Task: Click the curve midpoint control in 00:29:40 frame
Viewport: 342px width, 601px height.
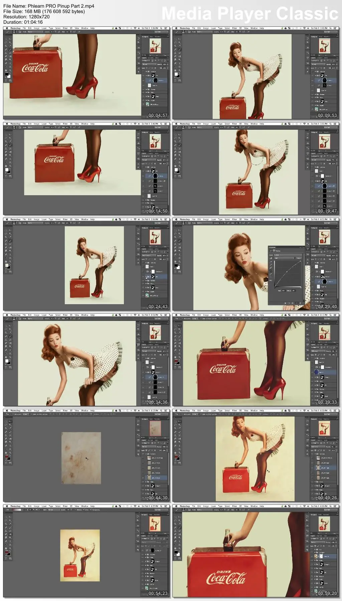Action: click(287, 272)
